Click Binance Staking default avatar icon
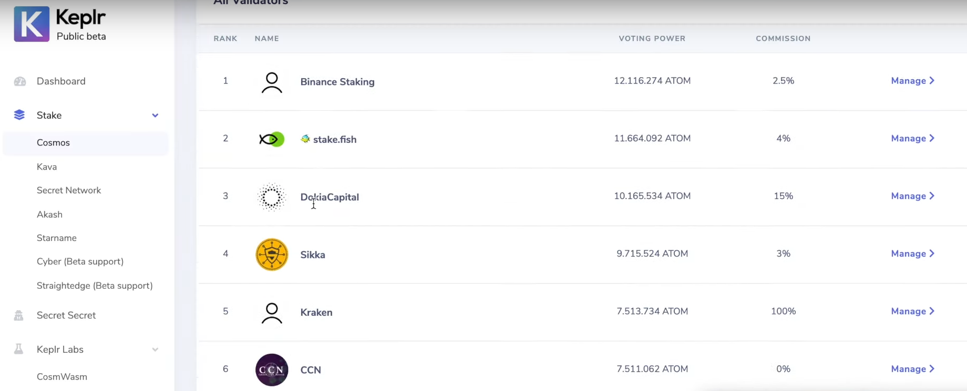The height and width of the screenshot is (391, 967). click(272, 82)
